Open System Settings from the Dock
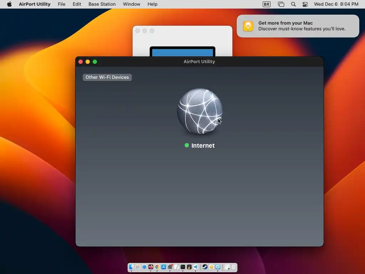The height and width of the screenshot is (274, 365). 170,267
